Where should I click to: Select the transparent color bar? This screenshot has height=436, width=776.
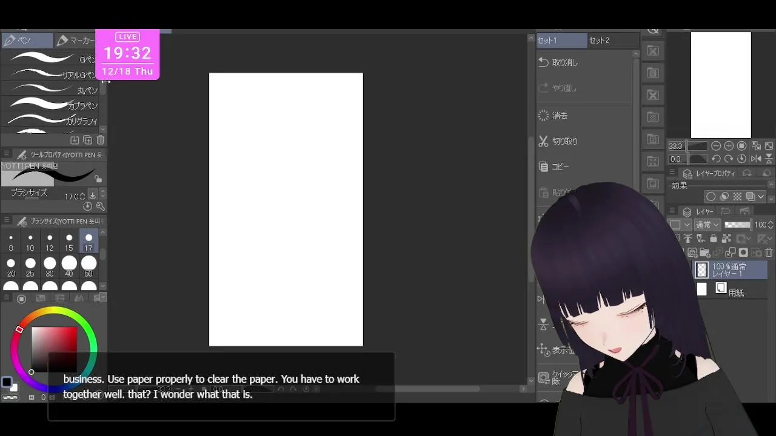(10, 398)
